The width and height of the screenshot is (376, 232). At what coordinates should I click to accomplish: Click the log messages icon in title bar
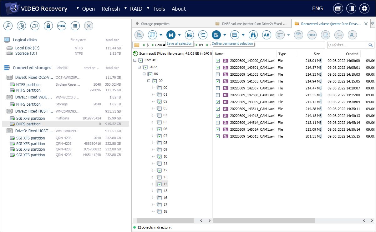click(x=338, y=8)
